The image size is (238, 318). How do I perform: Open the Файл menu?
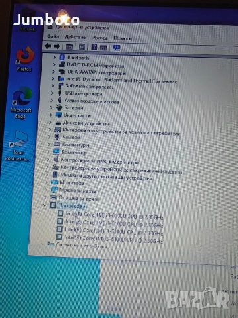coord(53,36)
